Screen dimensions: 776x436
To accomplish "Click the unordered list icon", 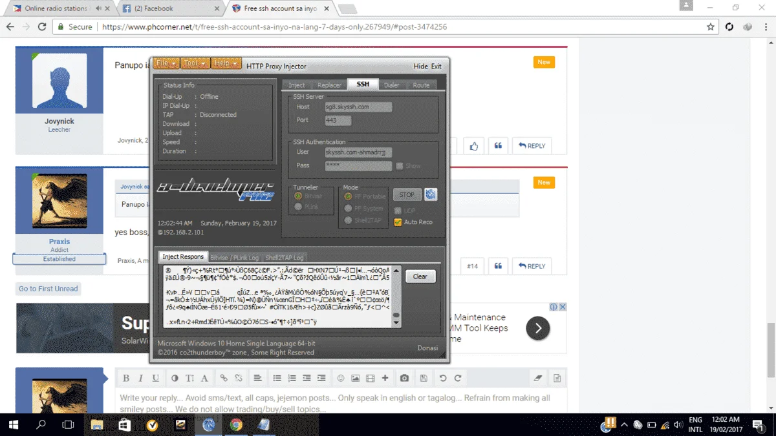I will click(x=277, y=378).
